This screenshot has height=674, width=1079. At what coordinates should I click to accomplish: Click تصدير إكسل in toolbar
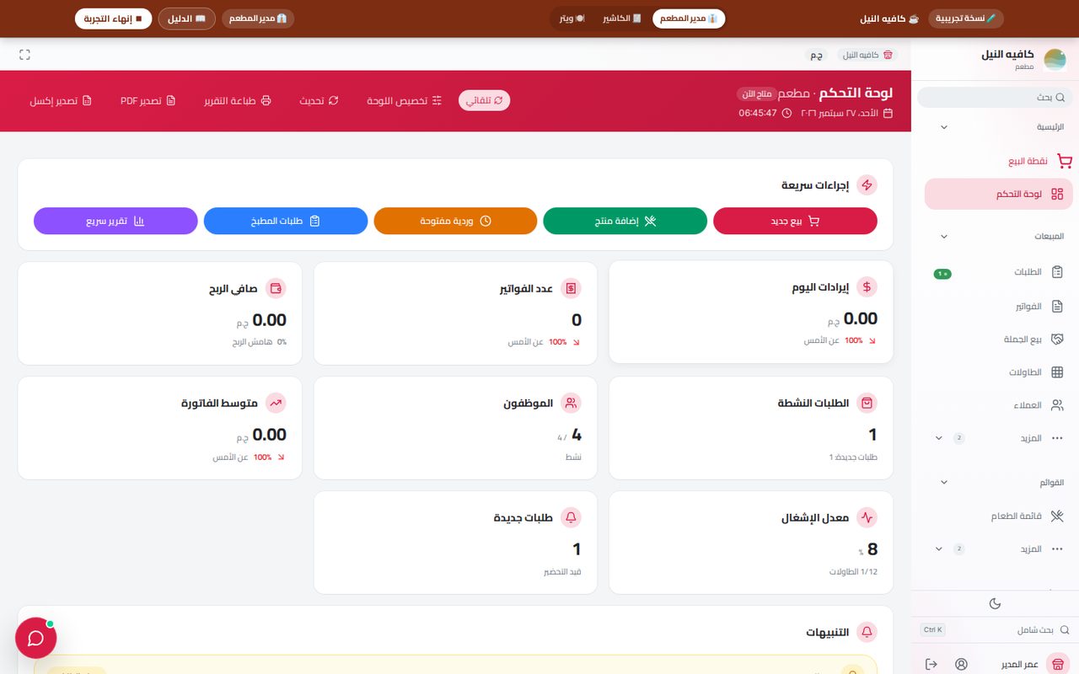click(x=60, y=100)
